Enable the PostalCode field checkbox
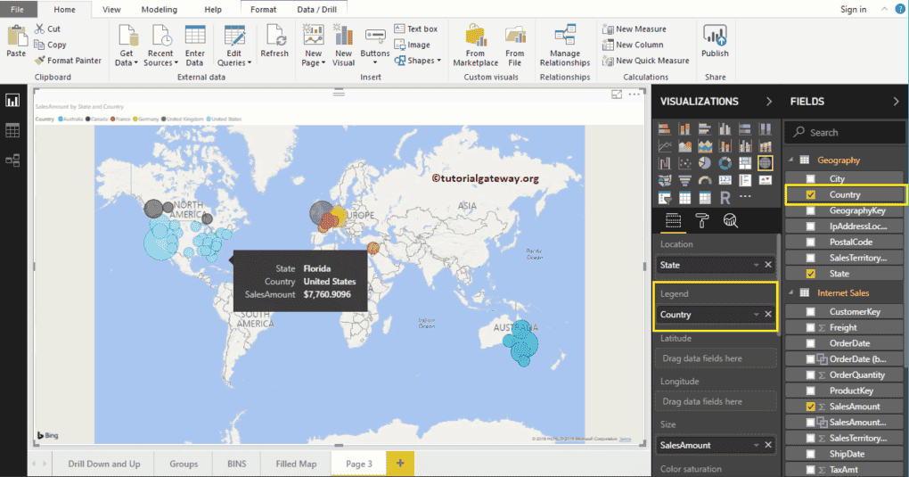The height and width of the screenshot is (477, 909). pyautogui.click(x=810, y=242)
